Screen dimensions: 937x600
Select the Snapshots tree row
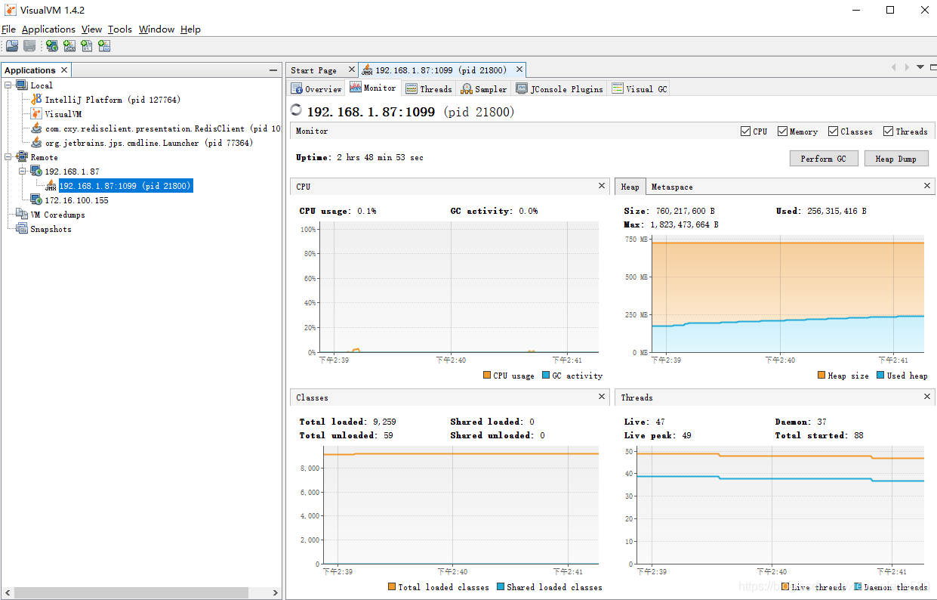[x=51, y=229]
